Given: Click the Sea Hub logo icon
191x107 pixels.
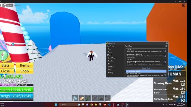Looking at the screenshot, I should click(107, 43).
